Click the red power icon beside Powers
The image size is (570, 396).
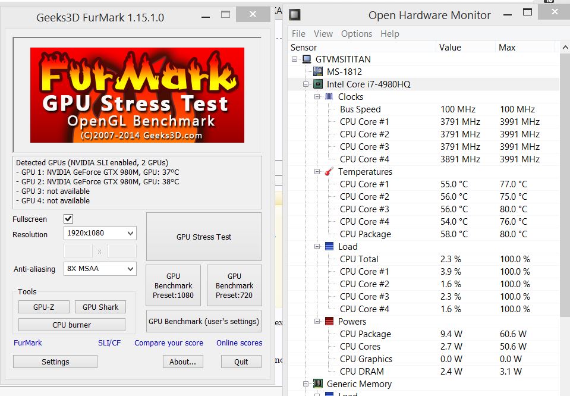[x=329, y=321]
